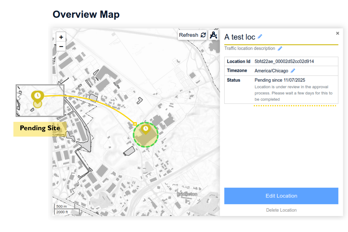Viewport: 348px width, 232px height.
Task: Click the Refresh map button
Action: [192, 35]
